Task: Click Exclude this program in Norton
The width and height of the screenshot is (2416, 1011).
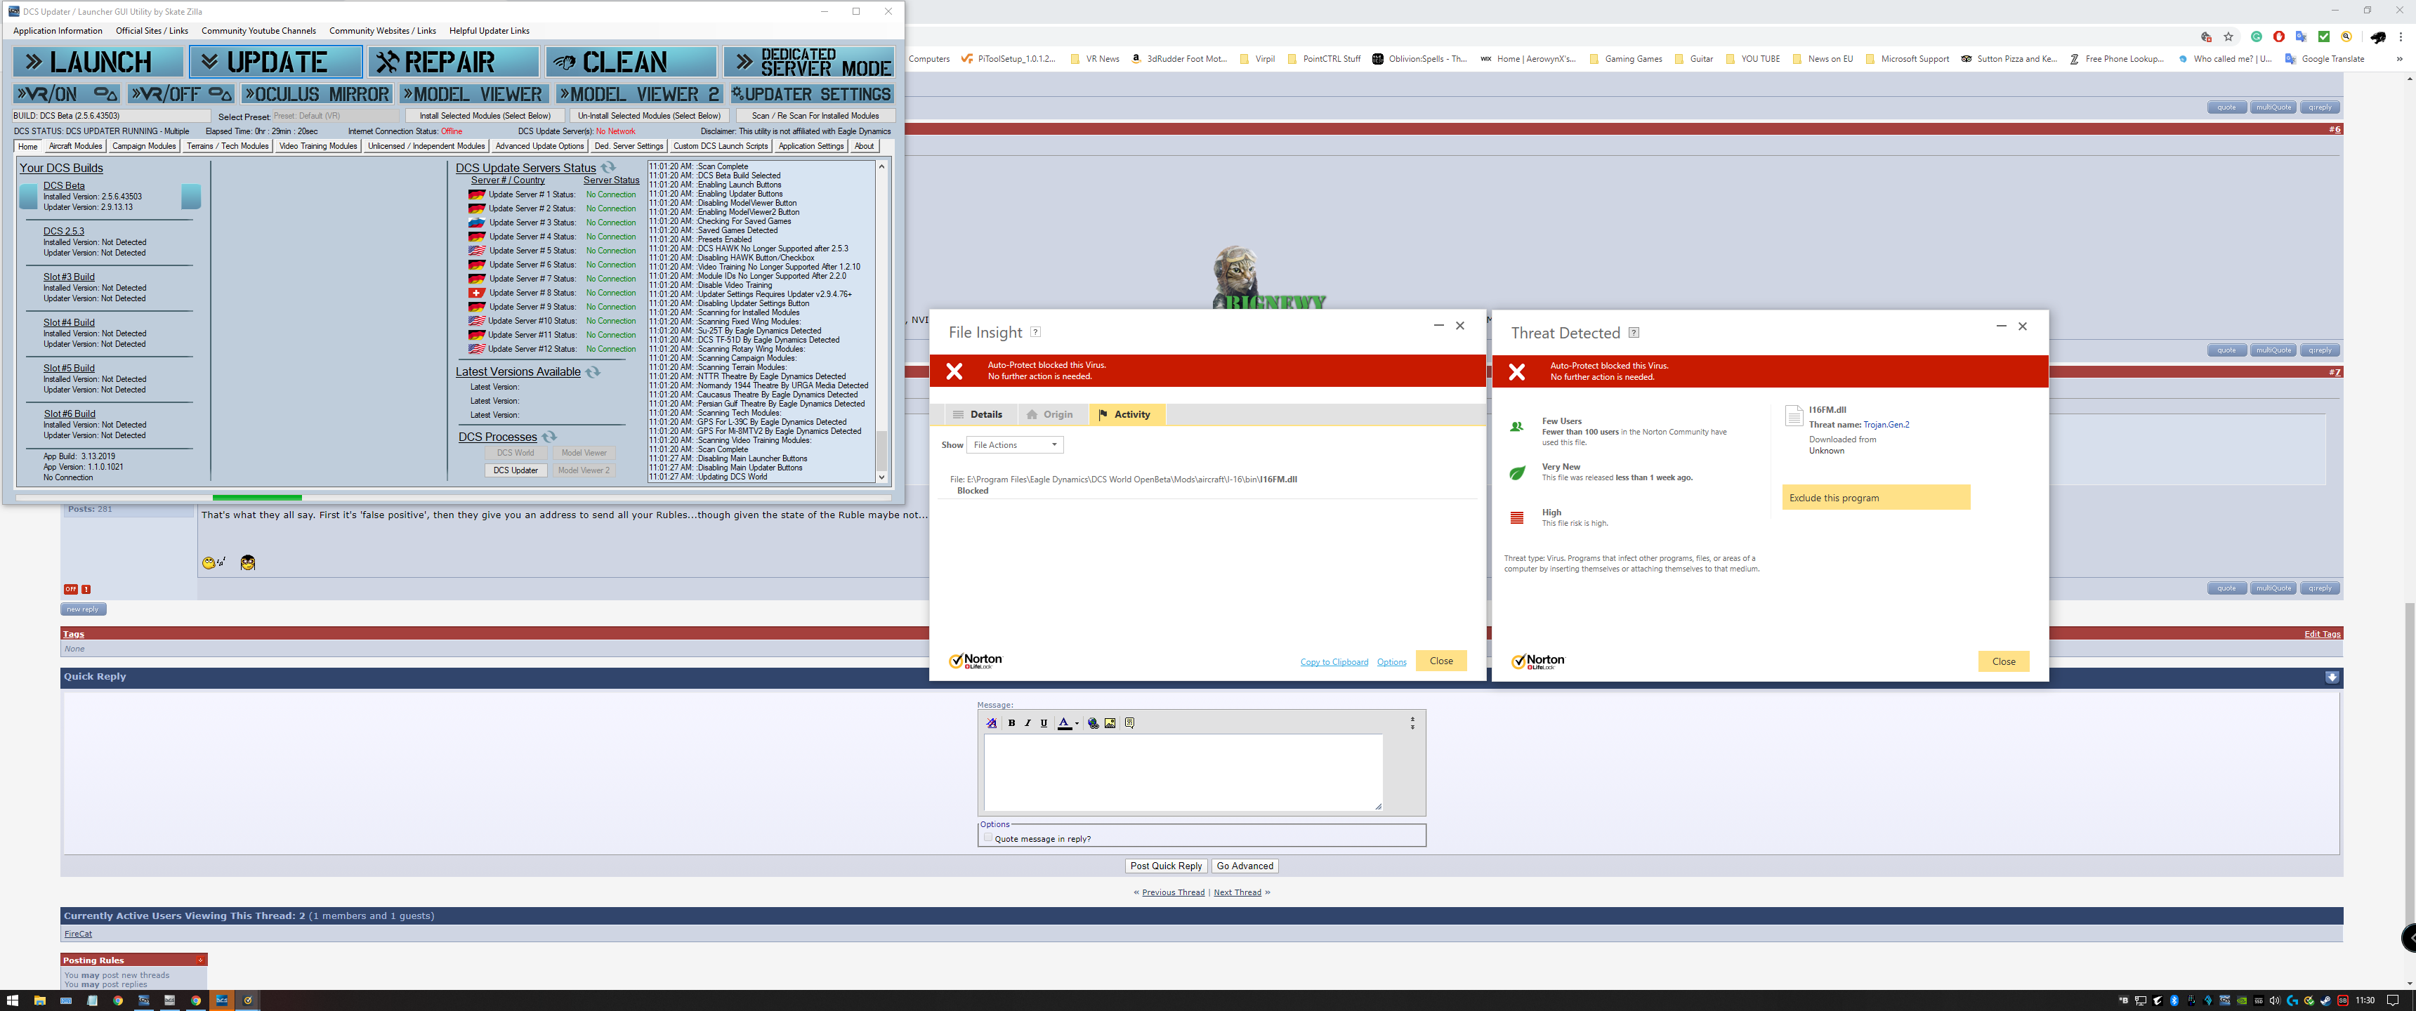Action: (x=1876, y=497)
